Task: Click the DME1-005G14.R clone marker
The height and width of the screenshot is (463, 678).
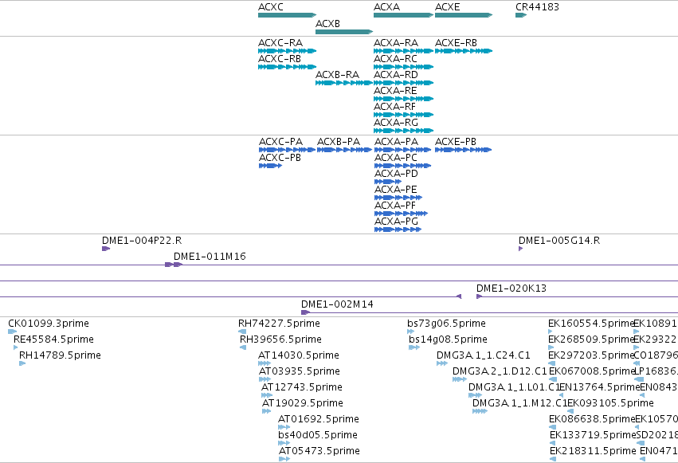Action: [520, 249]
